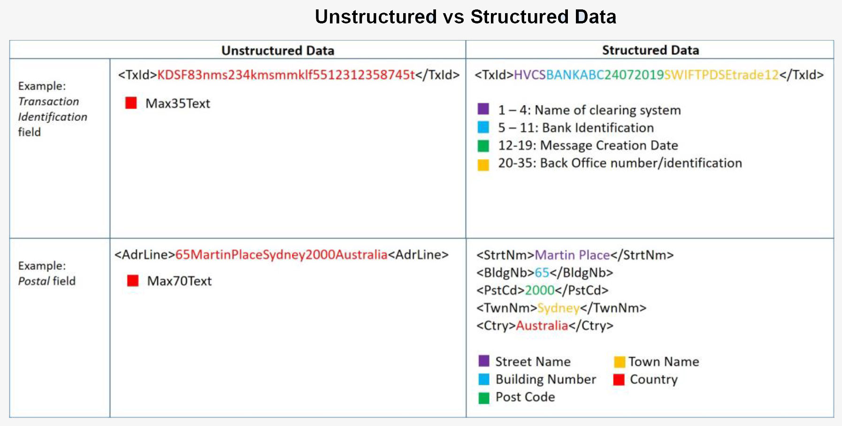
Task: Click blue Bank Identification legend square
Action: [483, 127]
